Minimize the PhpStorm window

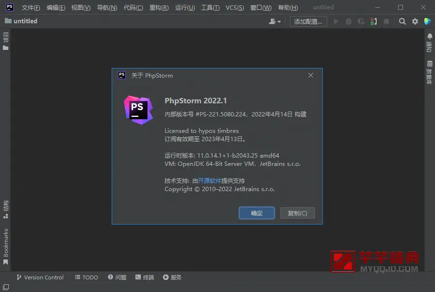coord(378,7)
